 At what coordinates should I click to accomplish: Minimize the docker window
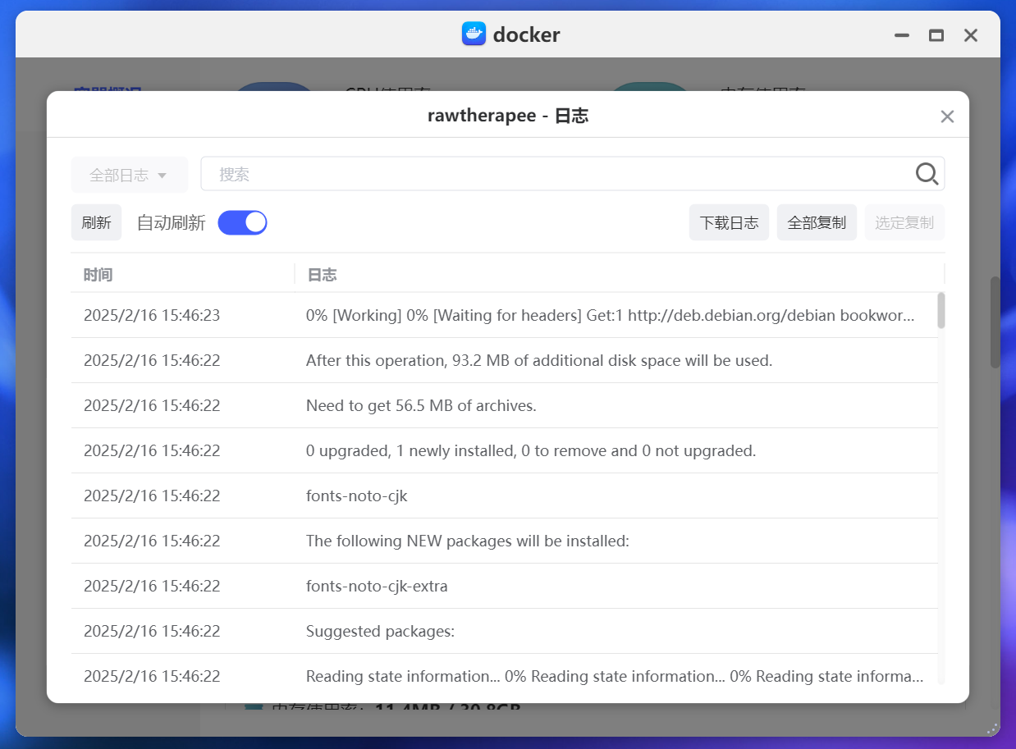[x=902, y=35]
